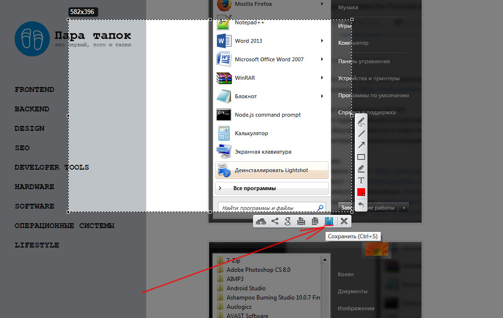Open the BACKEND site category
The height and width of the screenshot is (318, 503).
(32, 109)
